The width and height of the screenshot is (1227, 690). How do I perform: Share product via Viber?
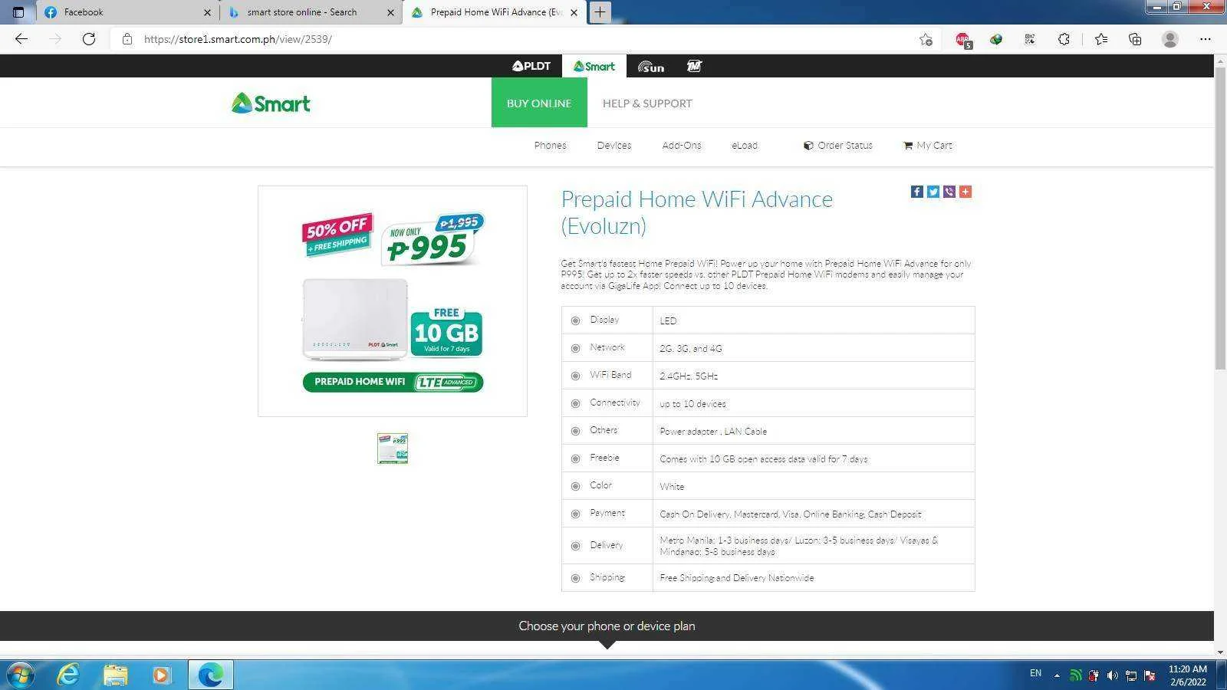click(x=949, y=192)
